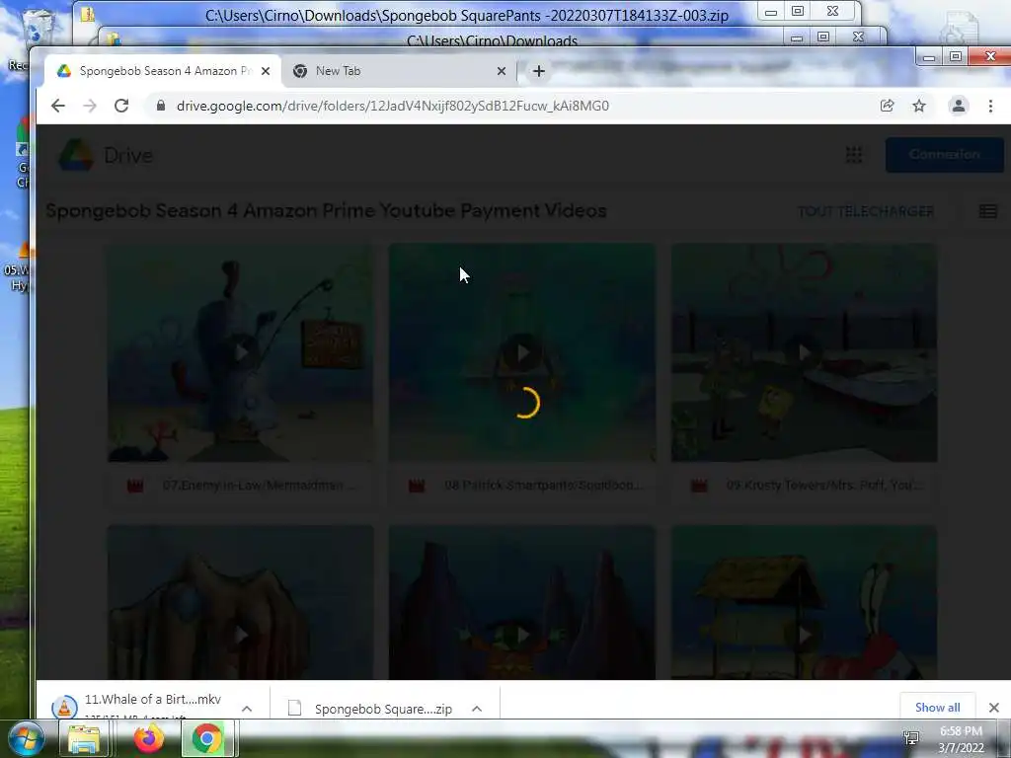The image size is (1011, 758).
Task: Launch Firefox from the taskbar
Action: [149, 738]
